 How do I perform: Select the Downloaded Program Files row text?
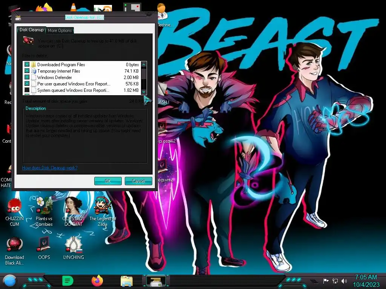coord(61,65)
